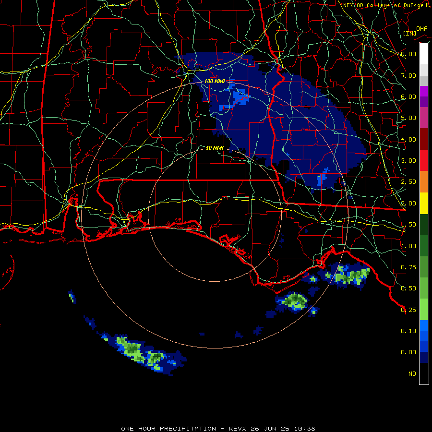
Task: Click the 0.50 legend value
Action: [x=408, y=288]
